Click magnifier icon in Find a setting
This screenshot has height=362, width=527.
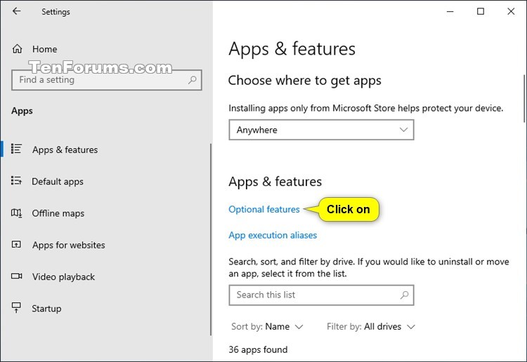[193, 80]
